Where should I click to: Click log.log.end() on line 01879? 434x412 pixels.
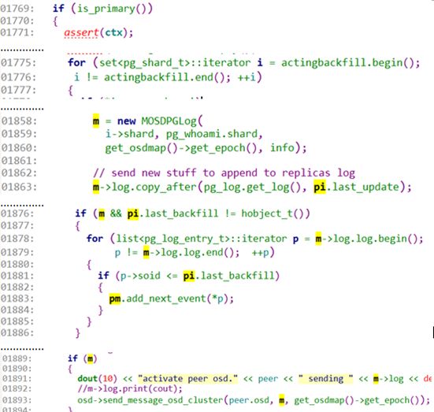point(197,253)
